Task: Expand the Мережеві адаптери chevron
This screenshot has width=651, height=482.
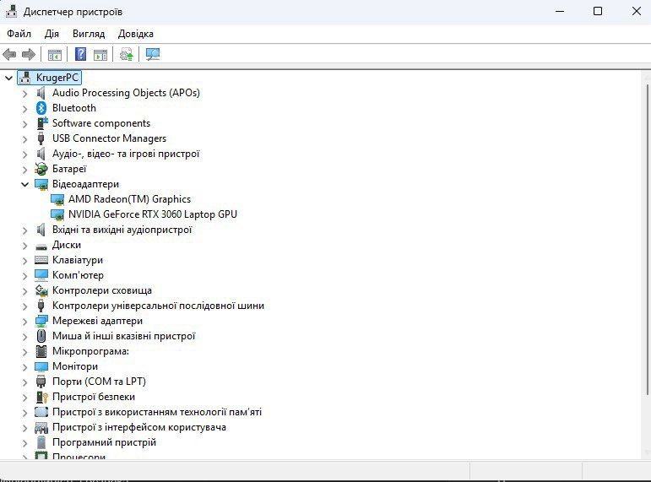Action: 25,322
